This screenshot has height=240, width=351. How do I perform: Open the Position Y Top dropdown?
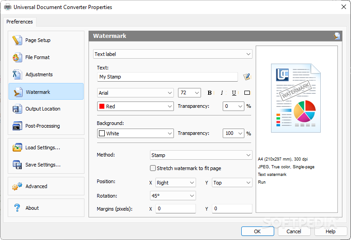click(x=232, y=183)
